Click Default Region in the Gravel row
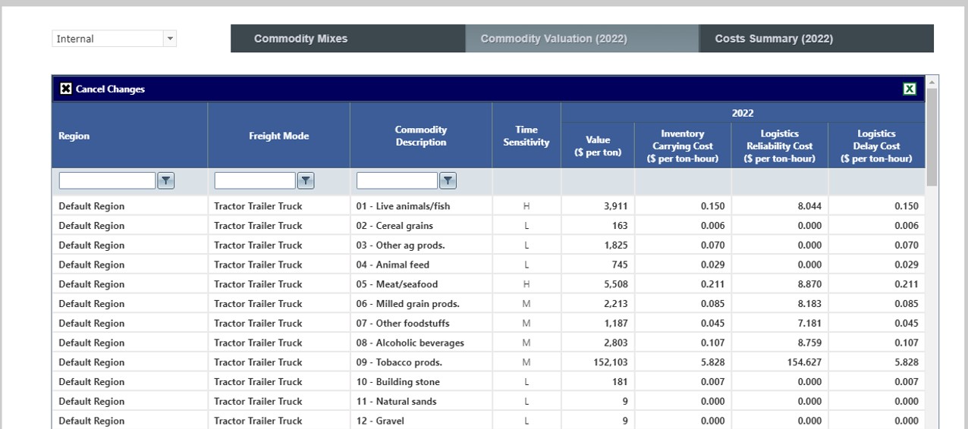The width and height of the screenshot is (968, 429). point(92,421)
